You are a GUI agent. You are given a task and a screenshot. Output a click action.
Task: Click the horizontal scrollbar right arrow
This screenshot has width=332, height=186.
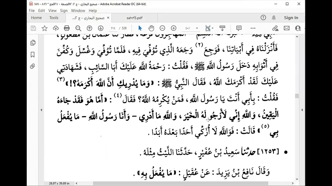point(293,183)
